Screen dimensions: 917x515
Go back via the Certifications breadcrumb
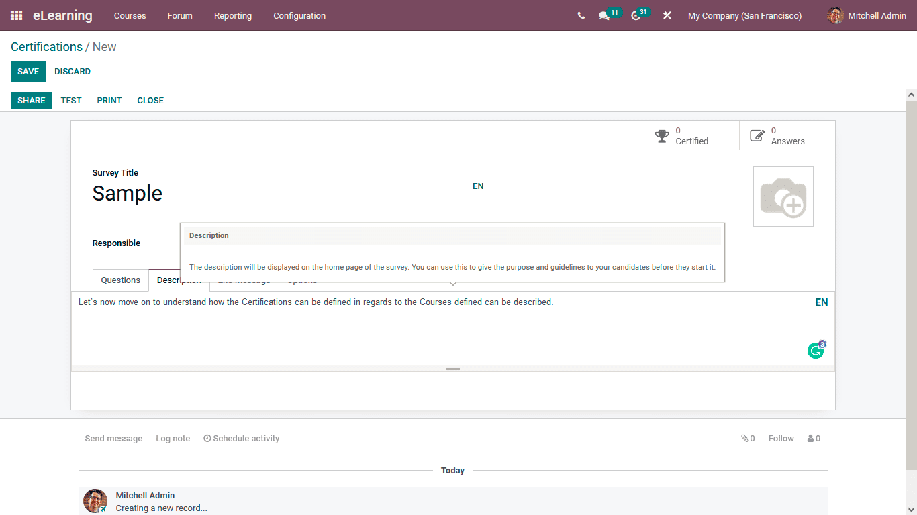[x=46, y=46]
